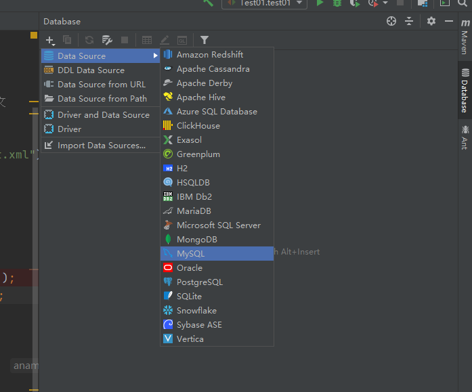Select Snowflake data source
Screen dimensions: 472x392
(x=217, y=311)
